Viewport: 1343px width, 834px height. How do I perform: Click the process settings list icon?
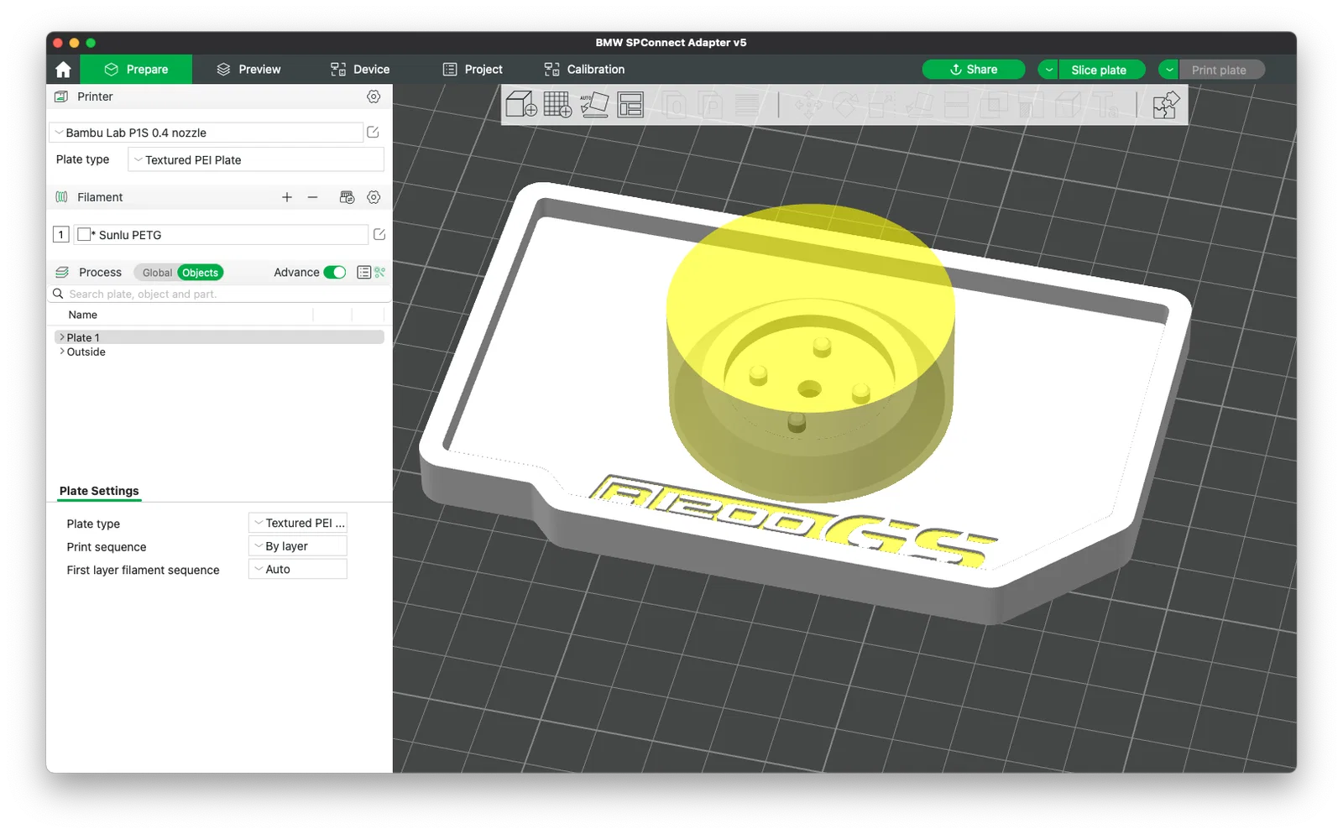(x=363, y=272)
